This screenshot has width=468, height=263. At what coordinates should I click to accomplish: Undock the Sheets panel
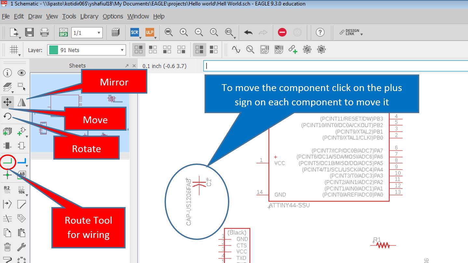coord(127,66)
